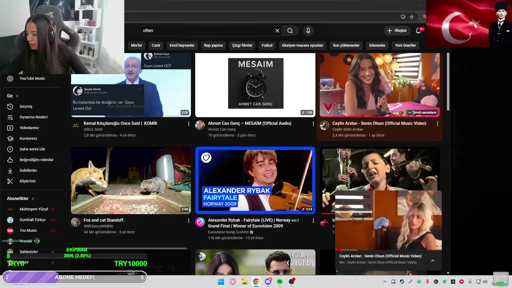Play Ceylin Arslan Şimdi oynatılıyor thumbnail
The image size is (512, 288).
tap(380, 85)
